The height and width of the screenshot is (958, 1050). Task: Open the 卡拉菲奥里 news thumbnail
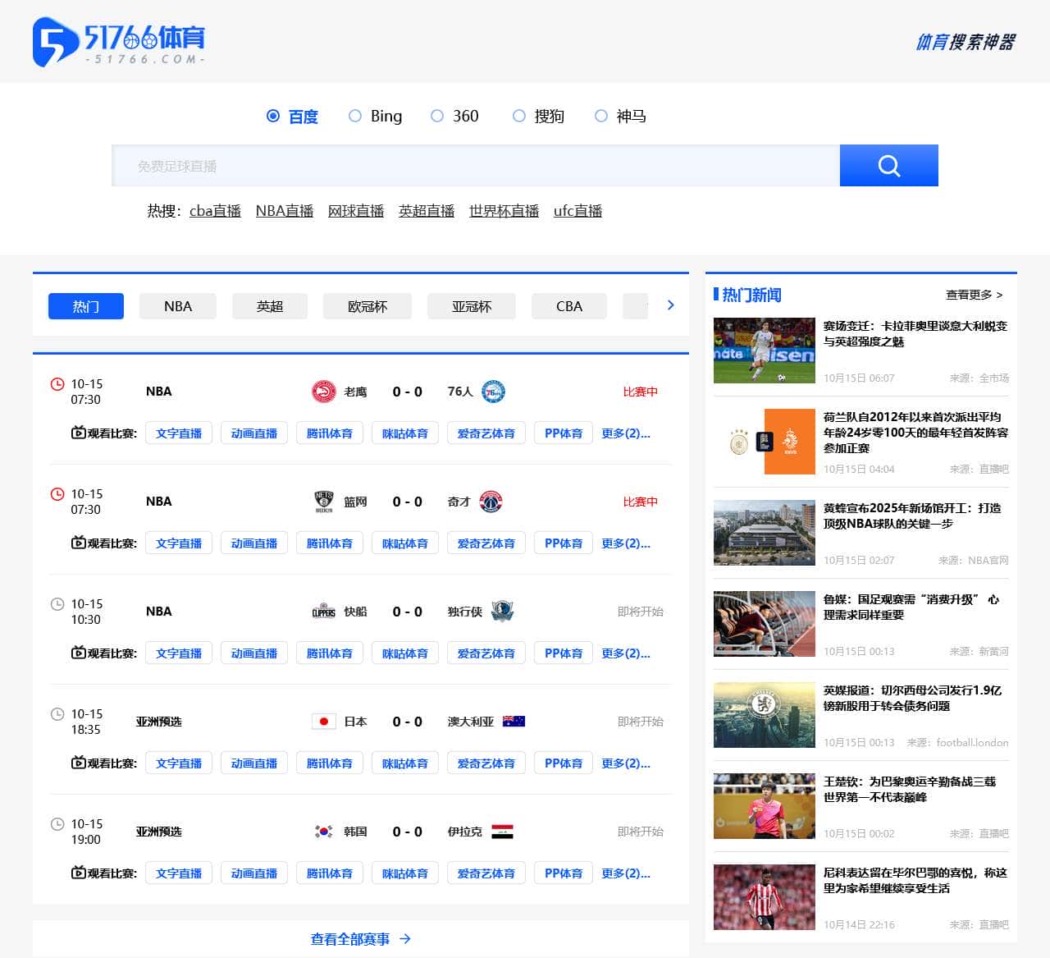(765, 351)
